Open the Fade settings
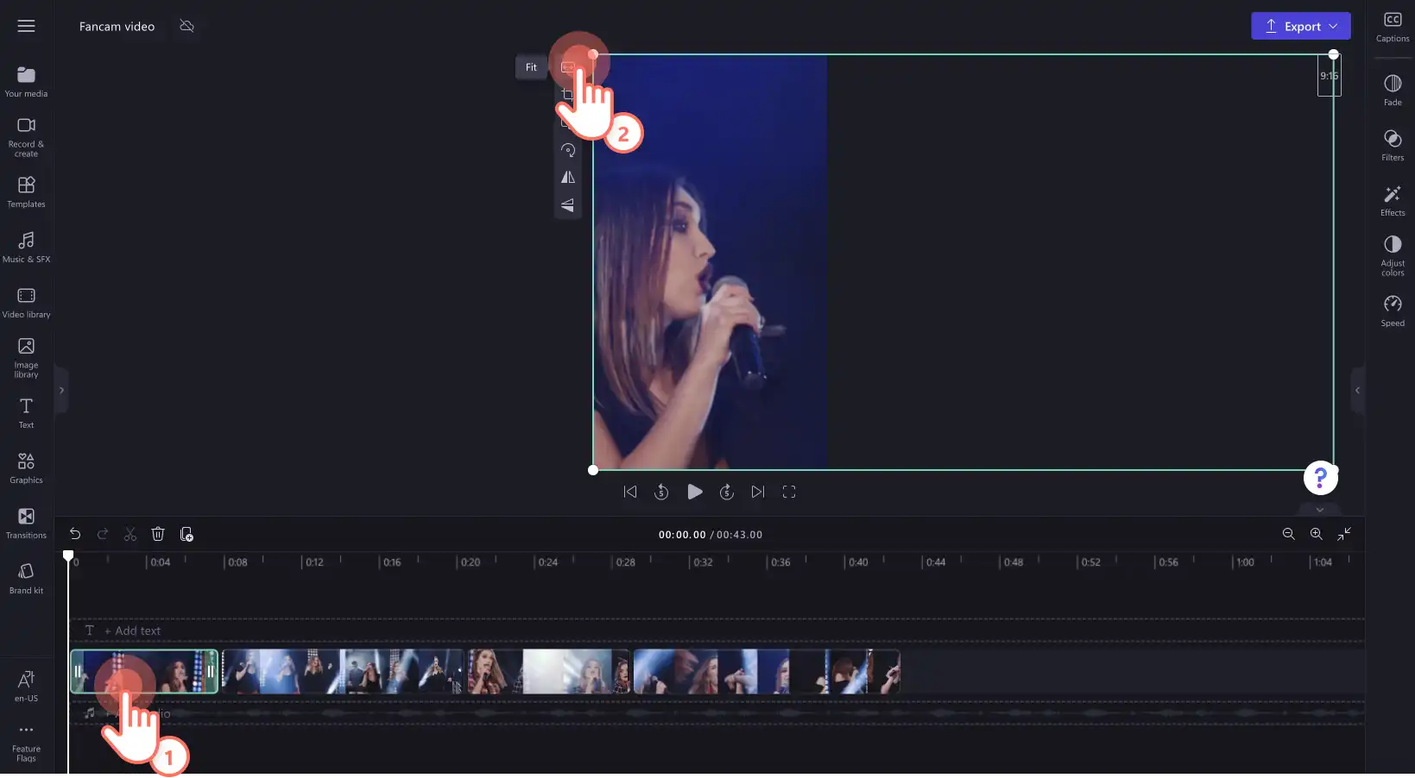The height and width of the screenshot is (778, 1415). pyautogui.click(x=1393, y=90)
